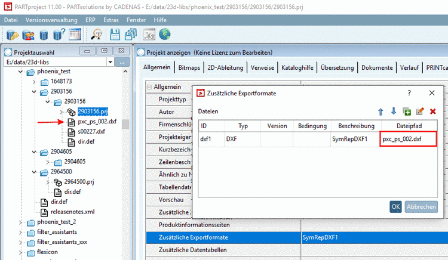Collapse the Allgemein property group
Viewport: 448px width, 260px height.
[x=149, y=87]
